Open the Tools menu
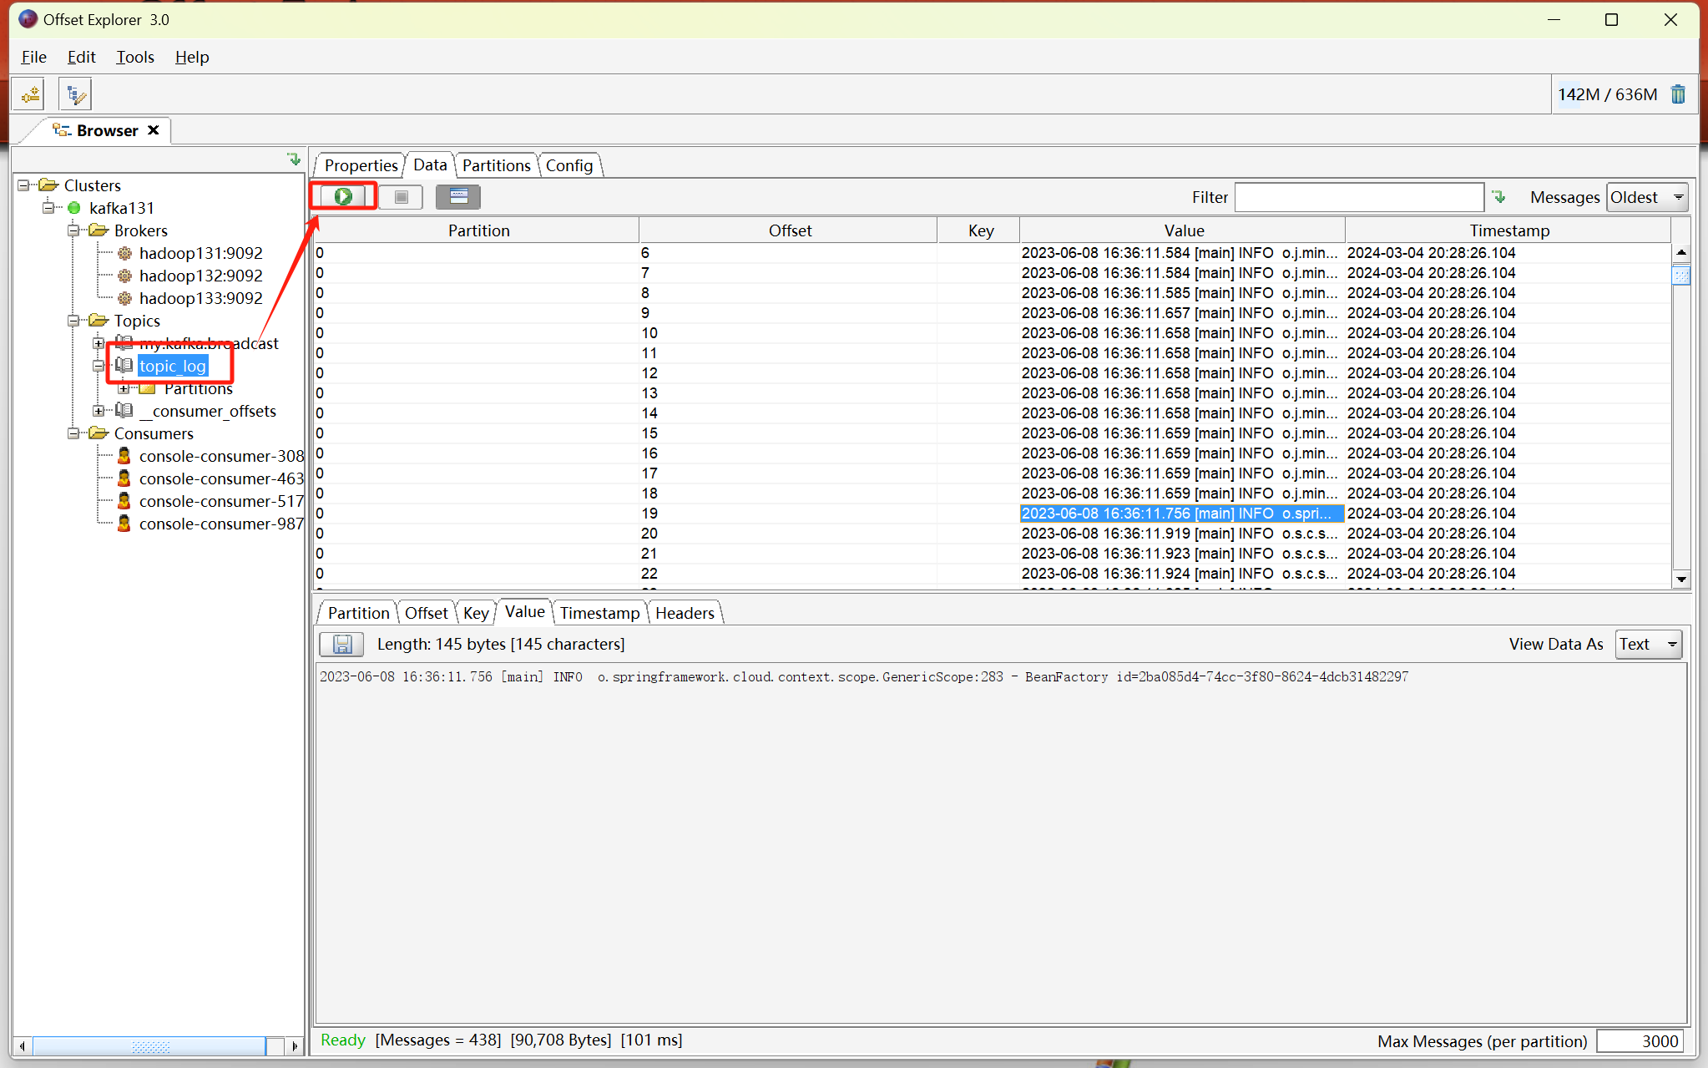 [x=134, y=57]
